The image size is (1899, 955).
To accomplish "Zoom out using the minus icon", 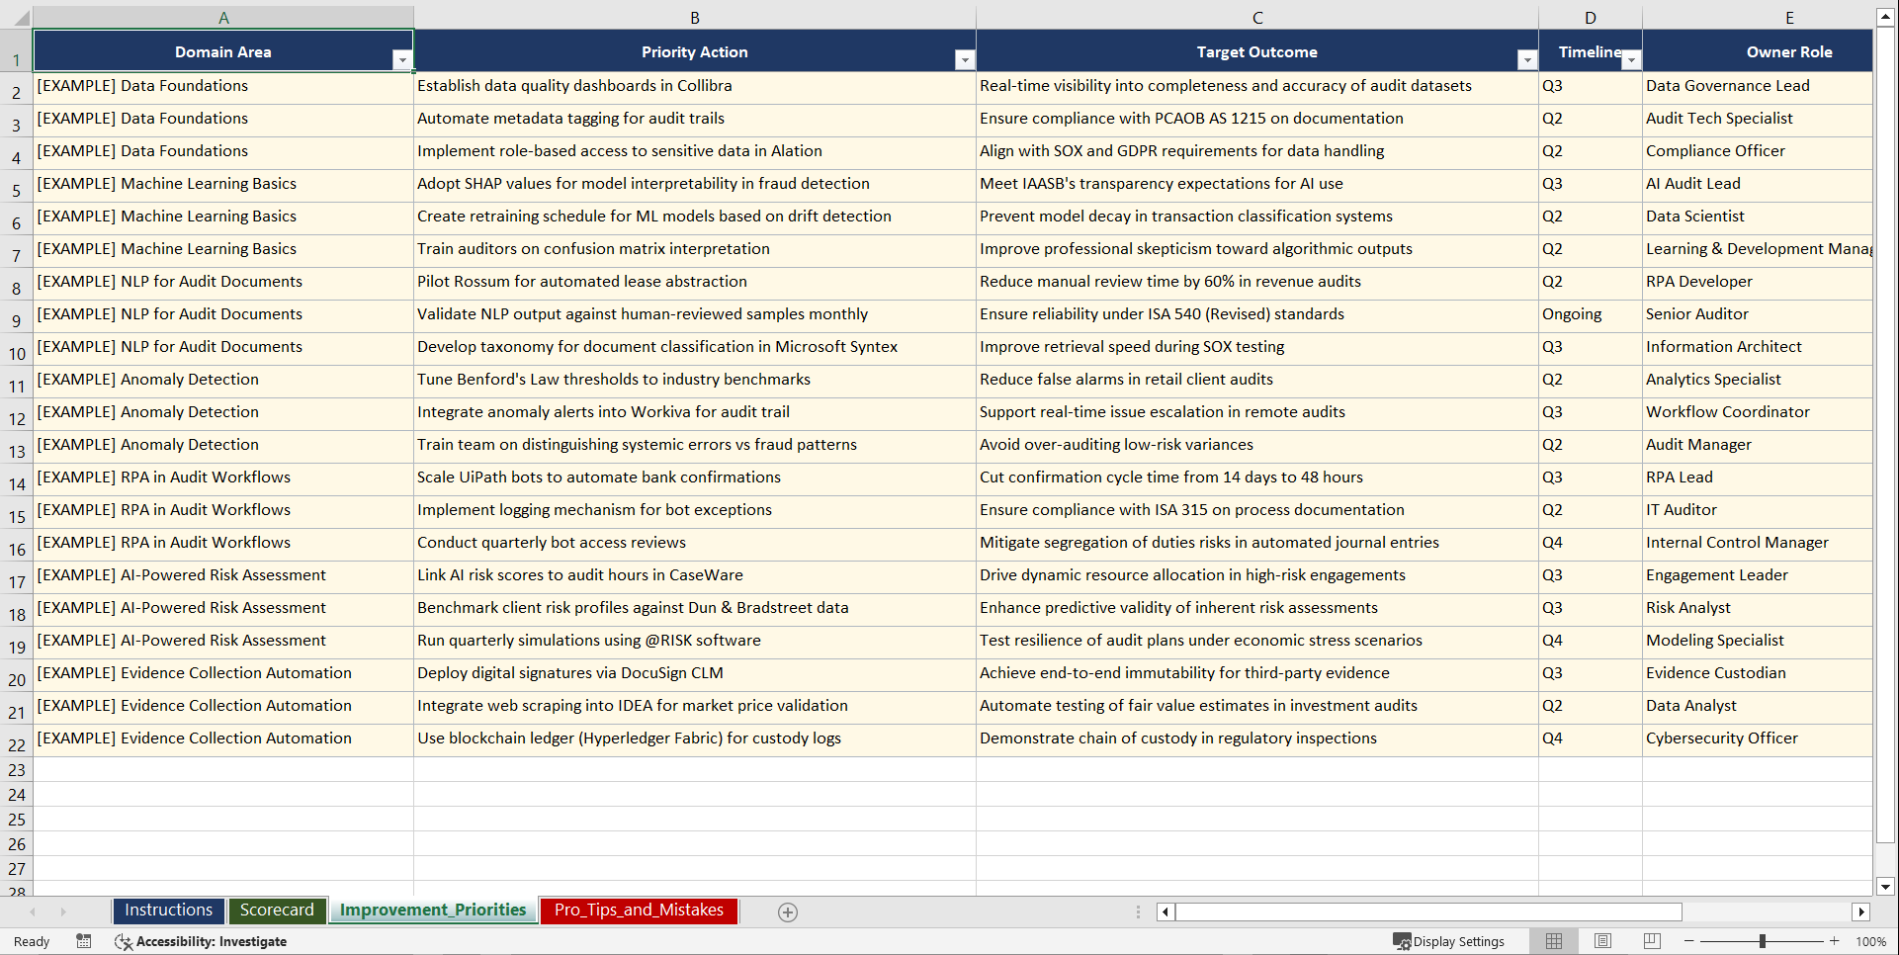I will click(x=1688, y=941).
